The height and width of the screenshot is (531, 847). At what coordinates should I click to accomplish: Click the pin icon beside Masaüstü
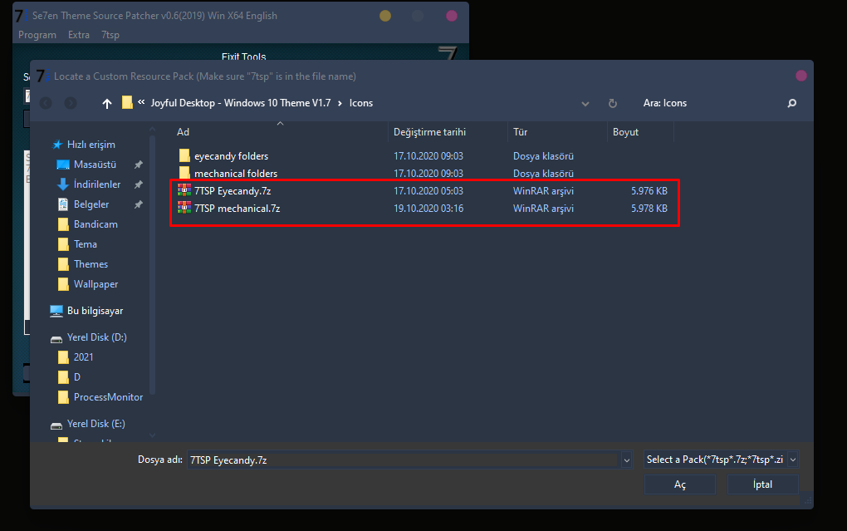pyautogui.click(x=139, y=165)
